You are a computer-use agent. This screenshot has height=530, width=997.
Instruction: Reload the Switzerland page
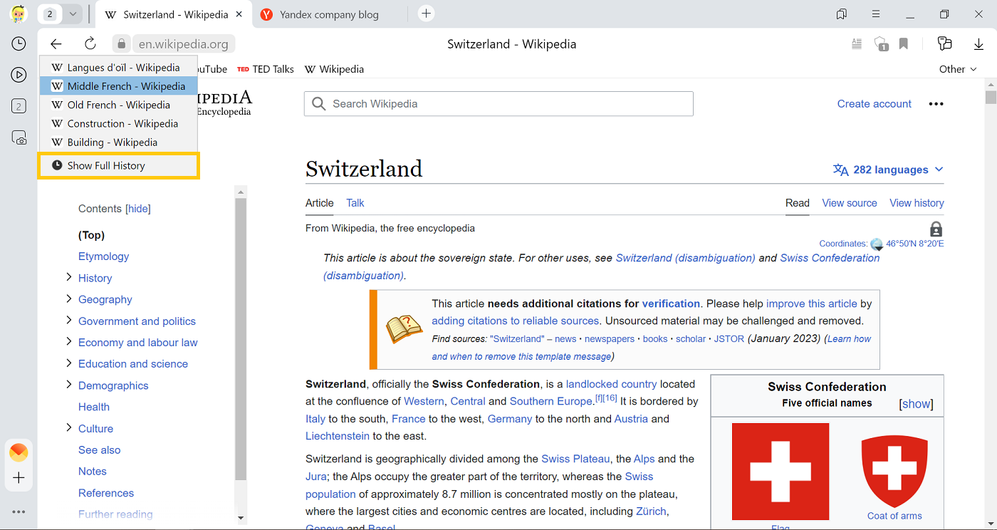pyautogui.click(x=90, y=44)
